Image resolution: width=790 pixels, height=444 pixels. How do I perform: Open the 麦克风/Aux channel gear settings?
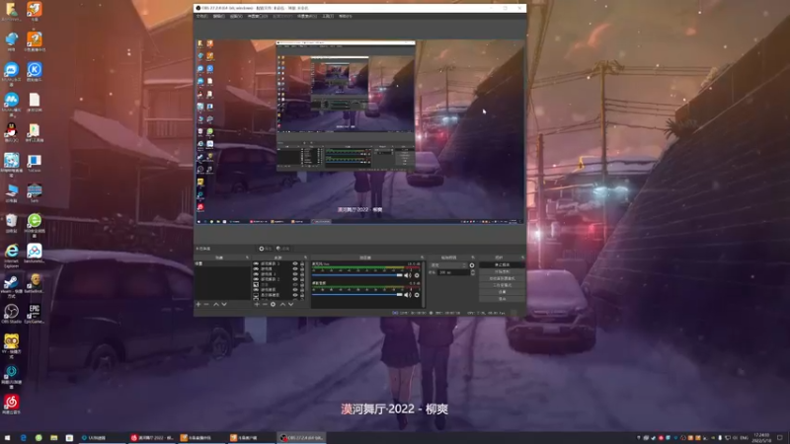pos(417,275)
